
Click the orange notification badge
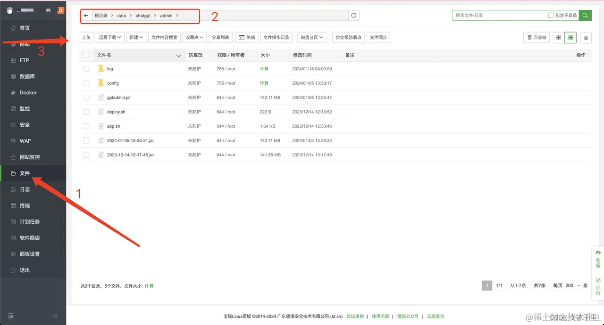click(60, 10)
